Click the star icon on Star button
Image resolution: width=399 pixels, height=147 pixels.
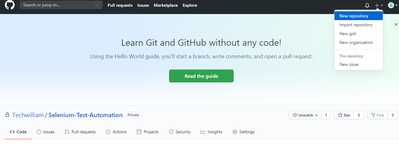click(340, 115)
